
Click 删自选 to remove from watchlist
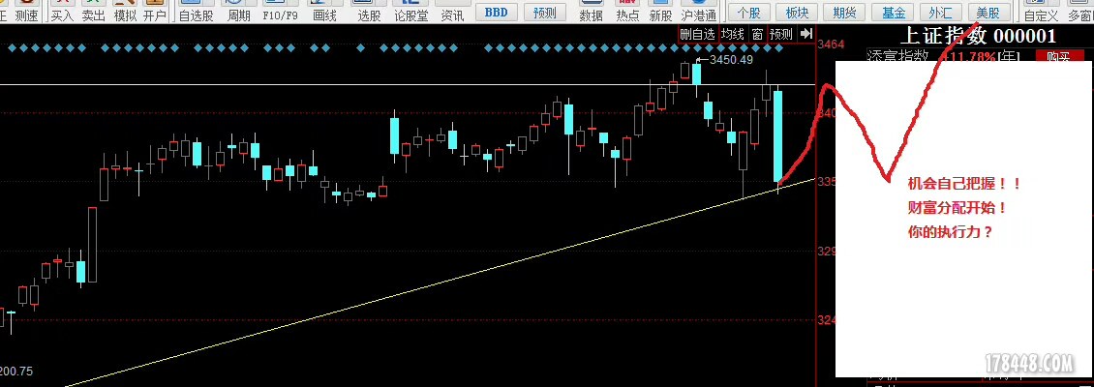[698, 34]
